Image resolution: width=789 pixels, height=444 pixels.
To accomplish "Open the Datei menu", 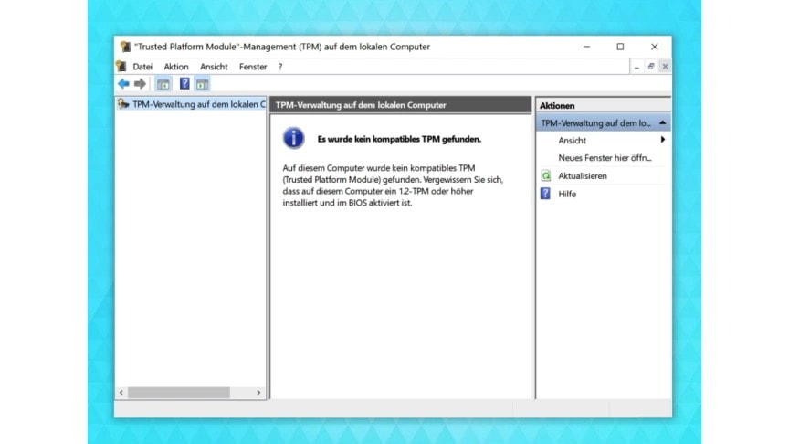I will (142, 67).
